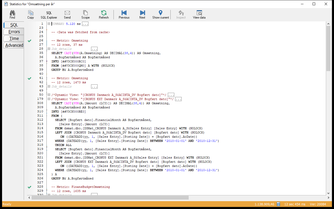Viewport: 334px width, 209px height.
Task: Click the 1.138.909,46 value in status bar
Action: [264, 204]
